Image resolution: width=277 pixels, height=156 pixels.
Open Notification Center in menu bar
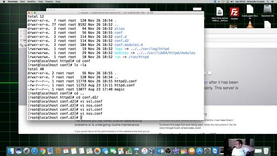[273, 2]
